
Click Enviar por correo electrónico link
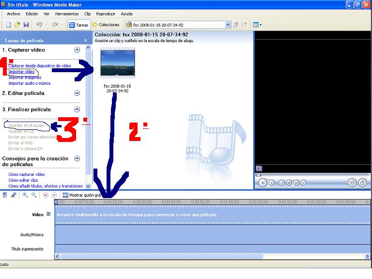click(x=32, y=137)
